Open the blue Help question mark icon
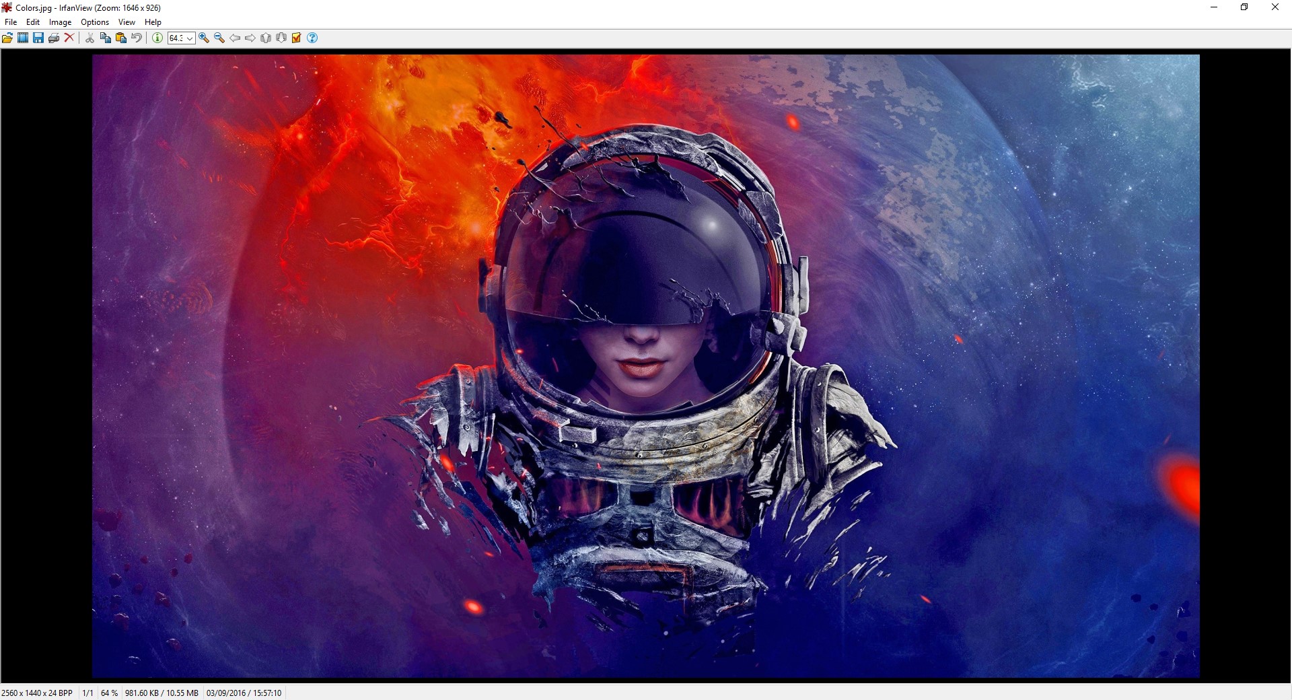 pyautogui.click(x=312, y=38)
